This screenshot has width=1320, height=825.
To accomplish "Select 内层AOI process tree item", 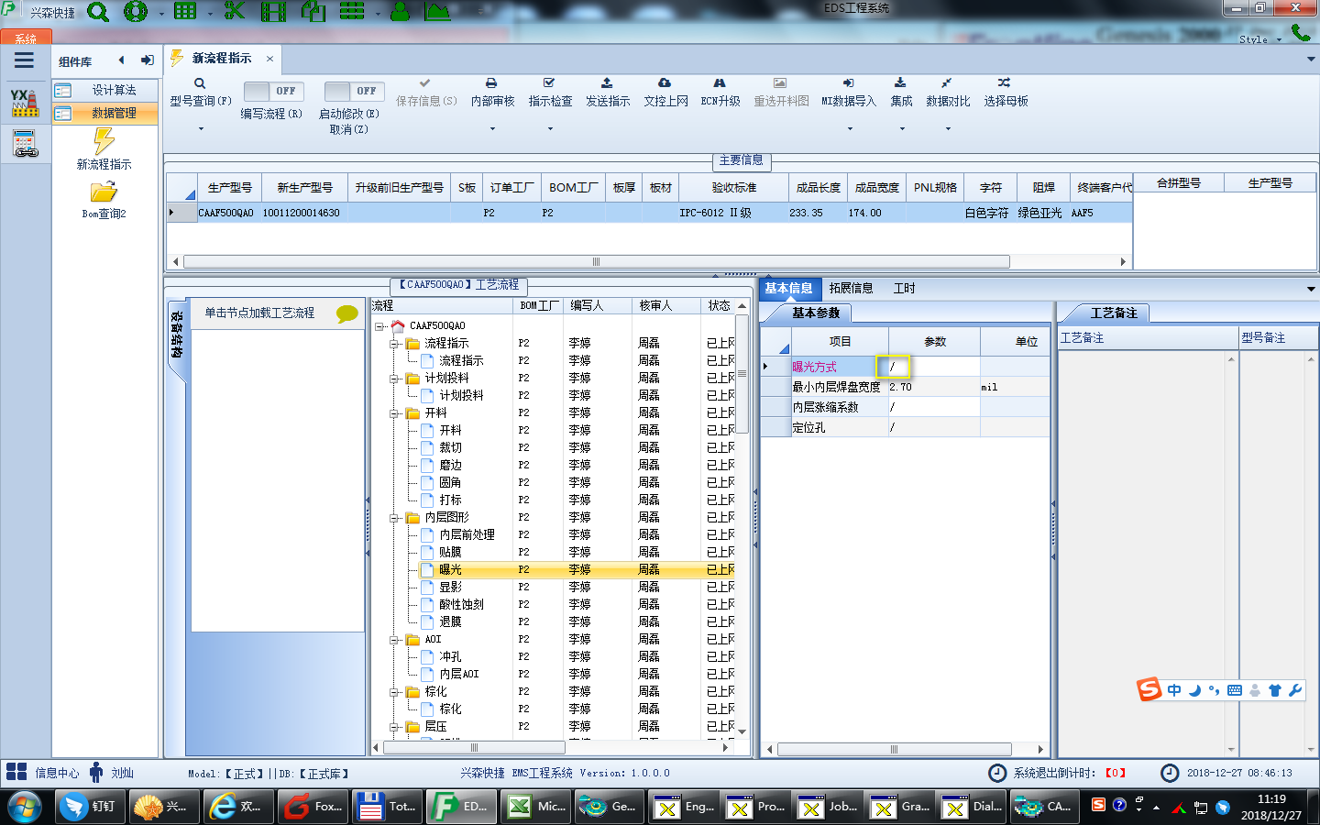I will coord(458,674).
